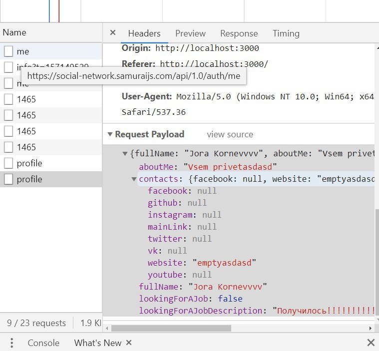Click the file icon beside first 1465 request
The width and height of the screenshot is (379, 351).
8,99
